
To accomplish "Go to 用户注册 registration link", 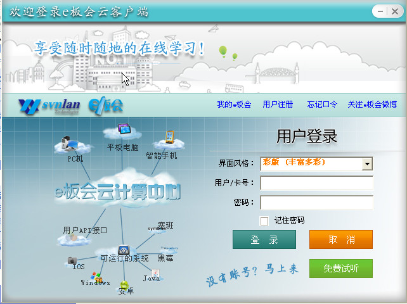I will (278, 104).
